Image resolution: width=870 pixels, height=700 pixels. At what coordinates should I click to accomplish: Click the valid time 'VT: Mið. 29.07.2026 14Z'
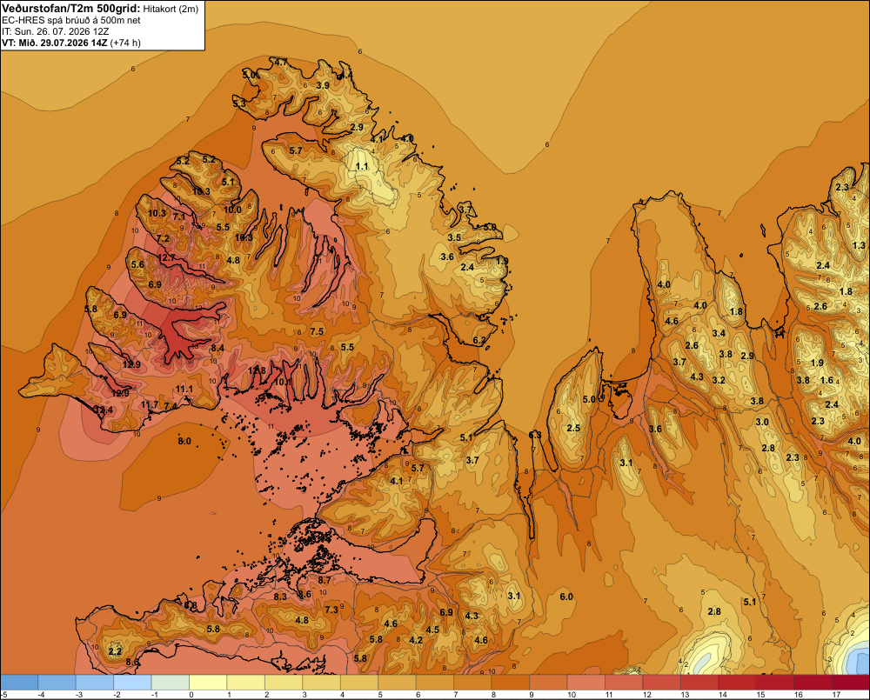click(x=54, y=43)
